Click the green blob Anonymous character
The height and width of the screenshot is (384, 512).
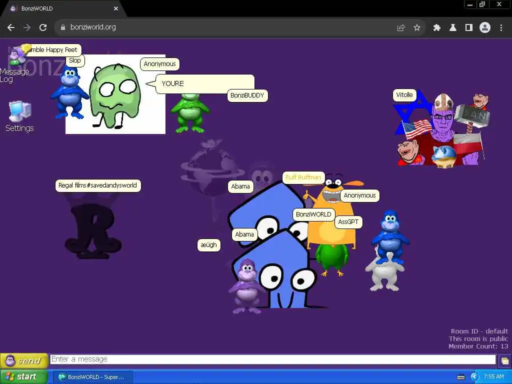tap(114, 96)
